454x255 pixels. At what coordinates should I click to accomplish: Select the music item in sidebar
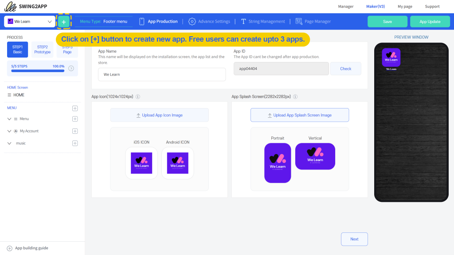(21, 143)
